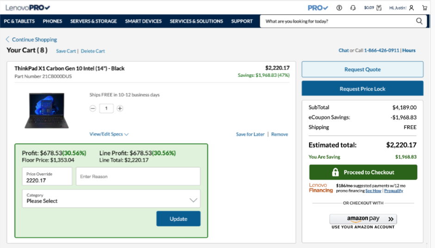Click the Price Override field

[x=47, y=176]
